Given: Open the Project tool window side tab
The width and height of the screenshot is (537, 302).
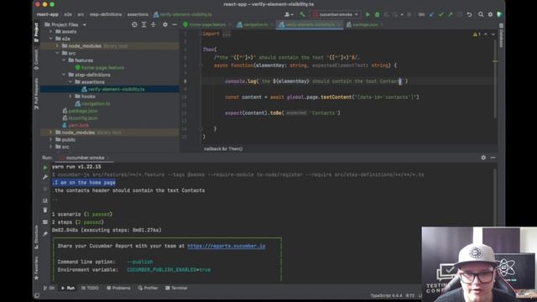Looking at the screenshot, I should (x=36, y=33).
